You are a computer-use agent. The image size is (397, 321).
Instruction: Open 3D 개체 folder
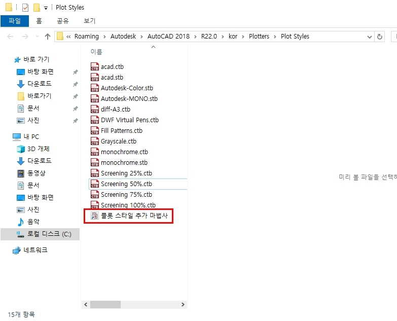33,149
